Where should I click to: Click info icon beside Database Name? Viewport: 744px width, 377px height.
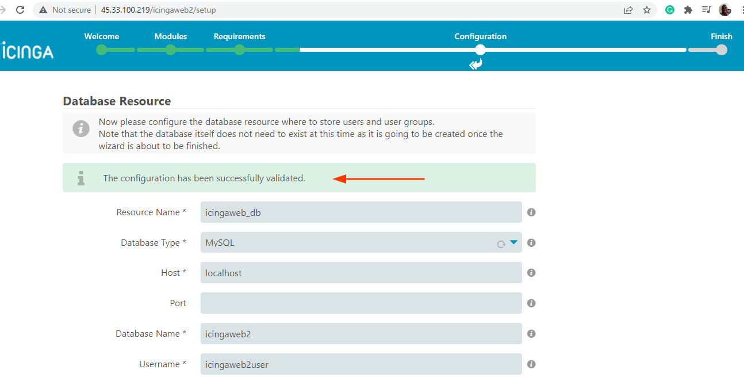point(531,334)
